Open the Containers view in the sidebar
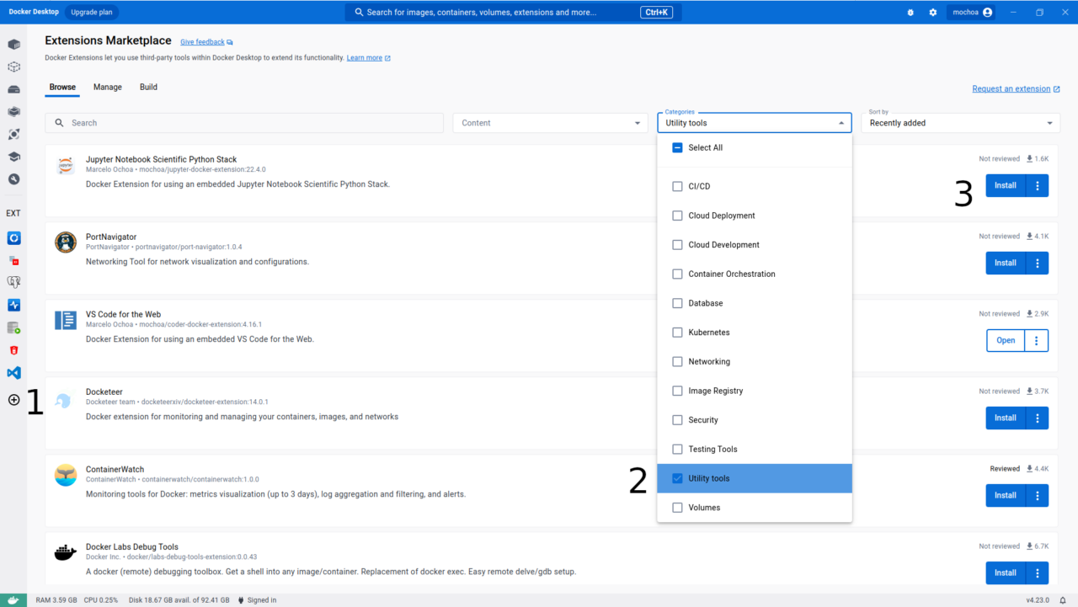 (x=13, y=44)
